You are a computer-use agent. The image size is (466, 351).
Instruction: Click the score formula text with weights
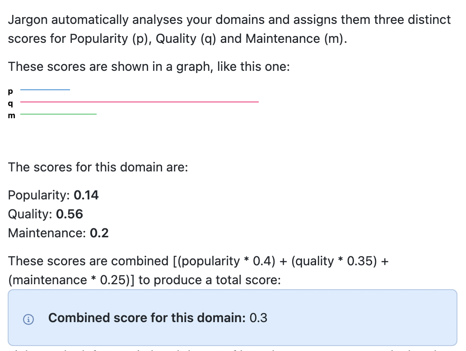click(x=198, y=271)
